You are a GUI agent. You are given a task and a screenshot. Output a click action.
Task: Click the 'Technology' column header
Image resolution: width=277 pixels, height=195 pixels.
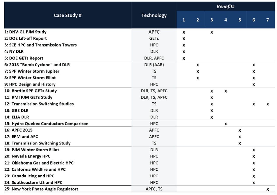(x=154, y=15)
